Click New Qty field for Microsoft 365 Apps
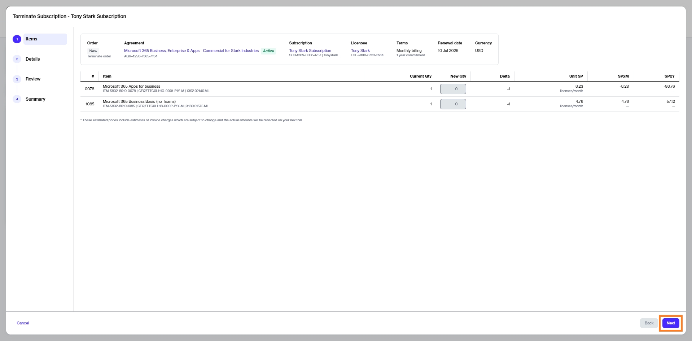 pos(453,89)
